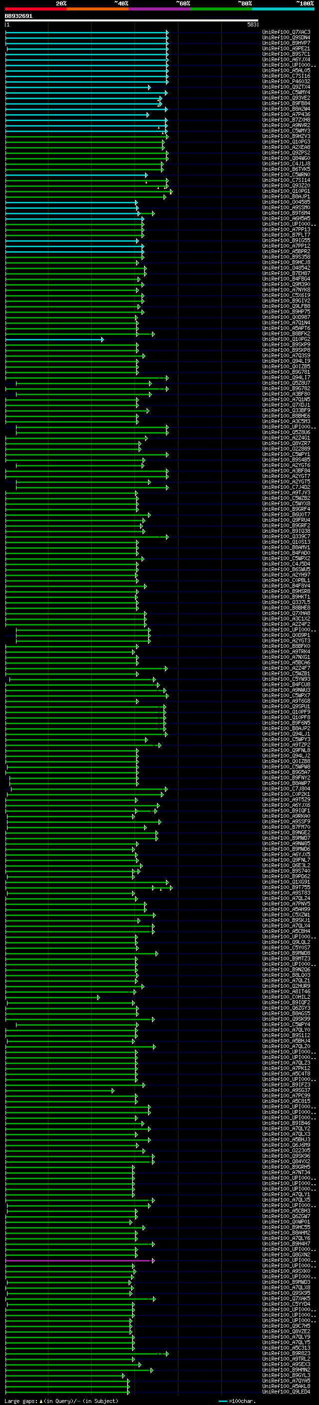
Task: Select hit label UniRef100_B9H4H7
Action: (x=286, y=1244)
